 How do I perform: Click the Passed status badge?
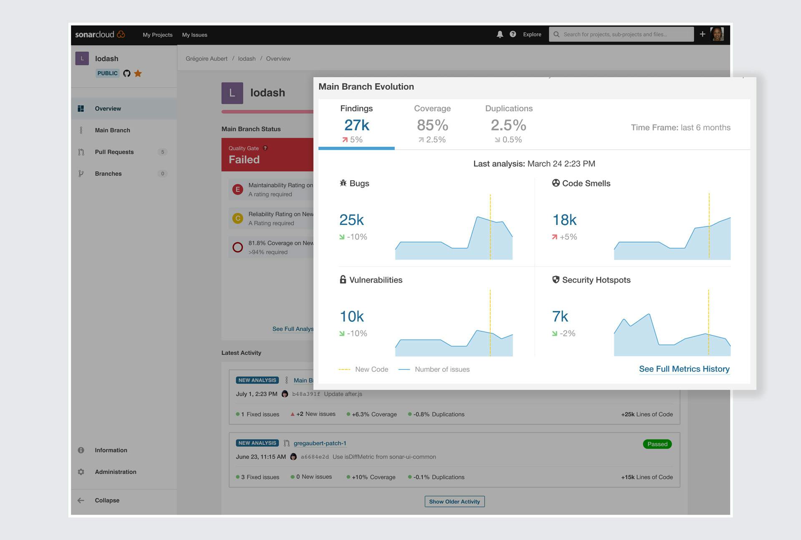tap(657, 444)
